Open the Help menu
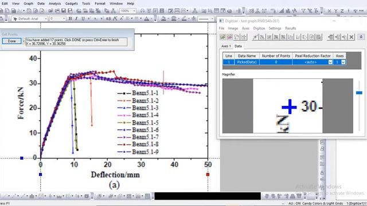Image resolution: width=367 pixels, height=206 pixels. 130,3
